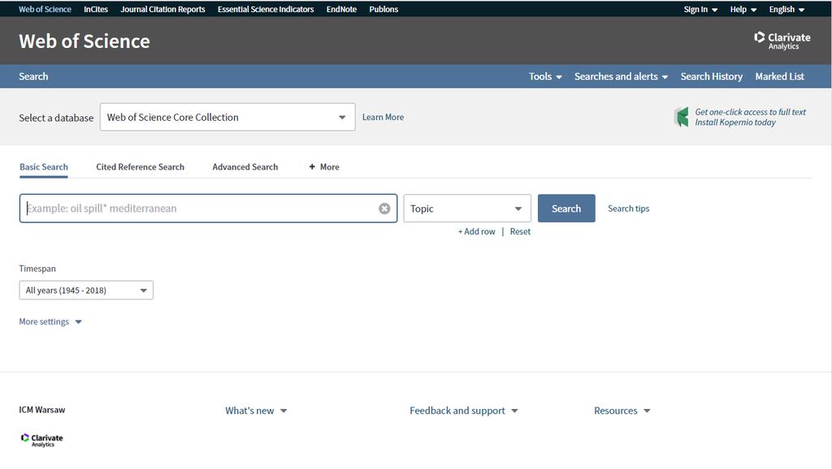Open Journal Citation Reports
The image size is (832, 469).
click(x=162, y=10)
